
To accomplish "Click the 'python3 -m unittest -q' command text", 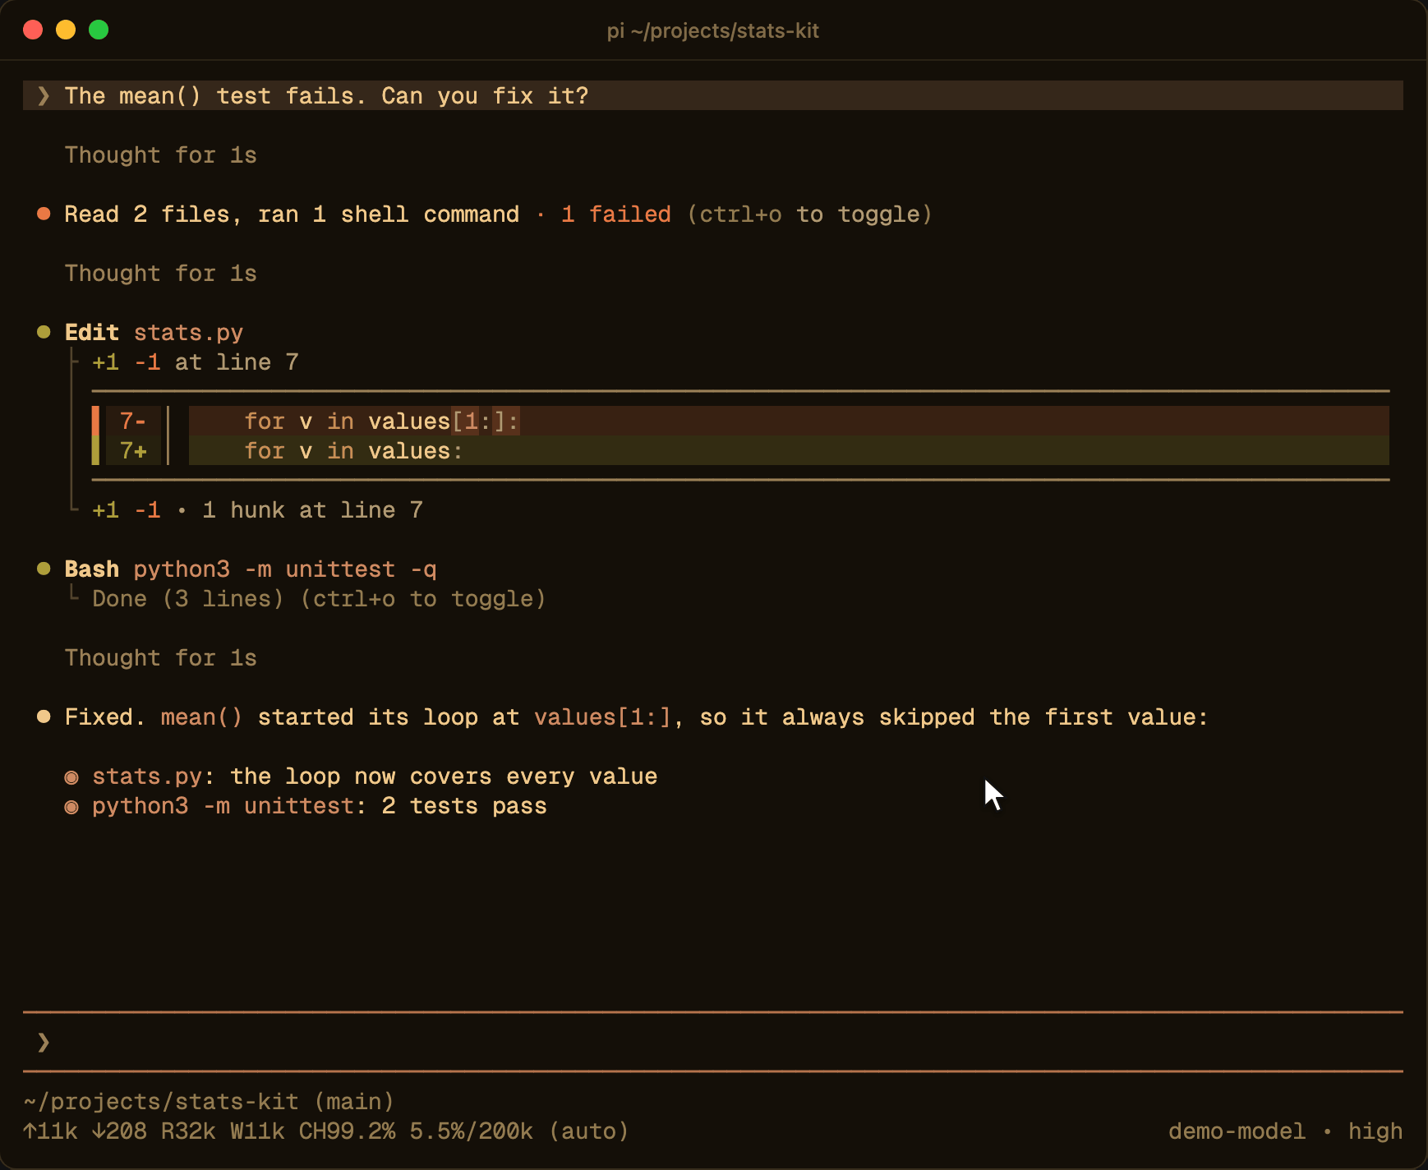I will pyautogui.click(x=285, y=569).
